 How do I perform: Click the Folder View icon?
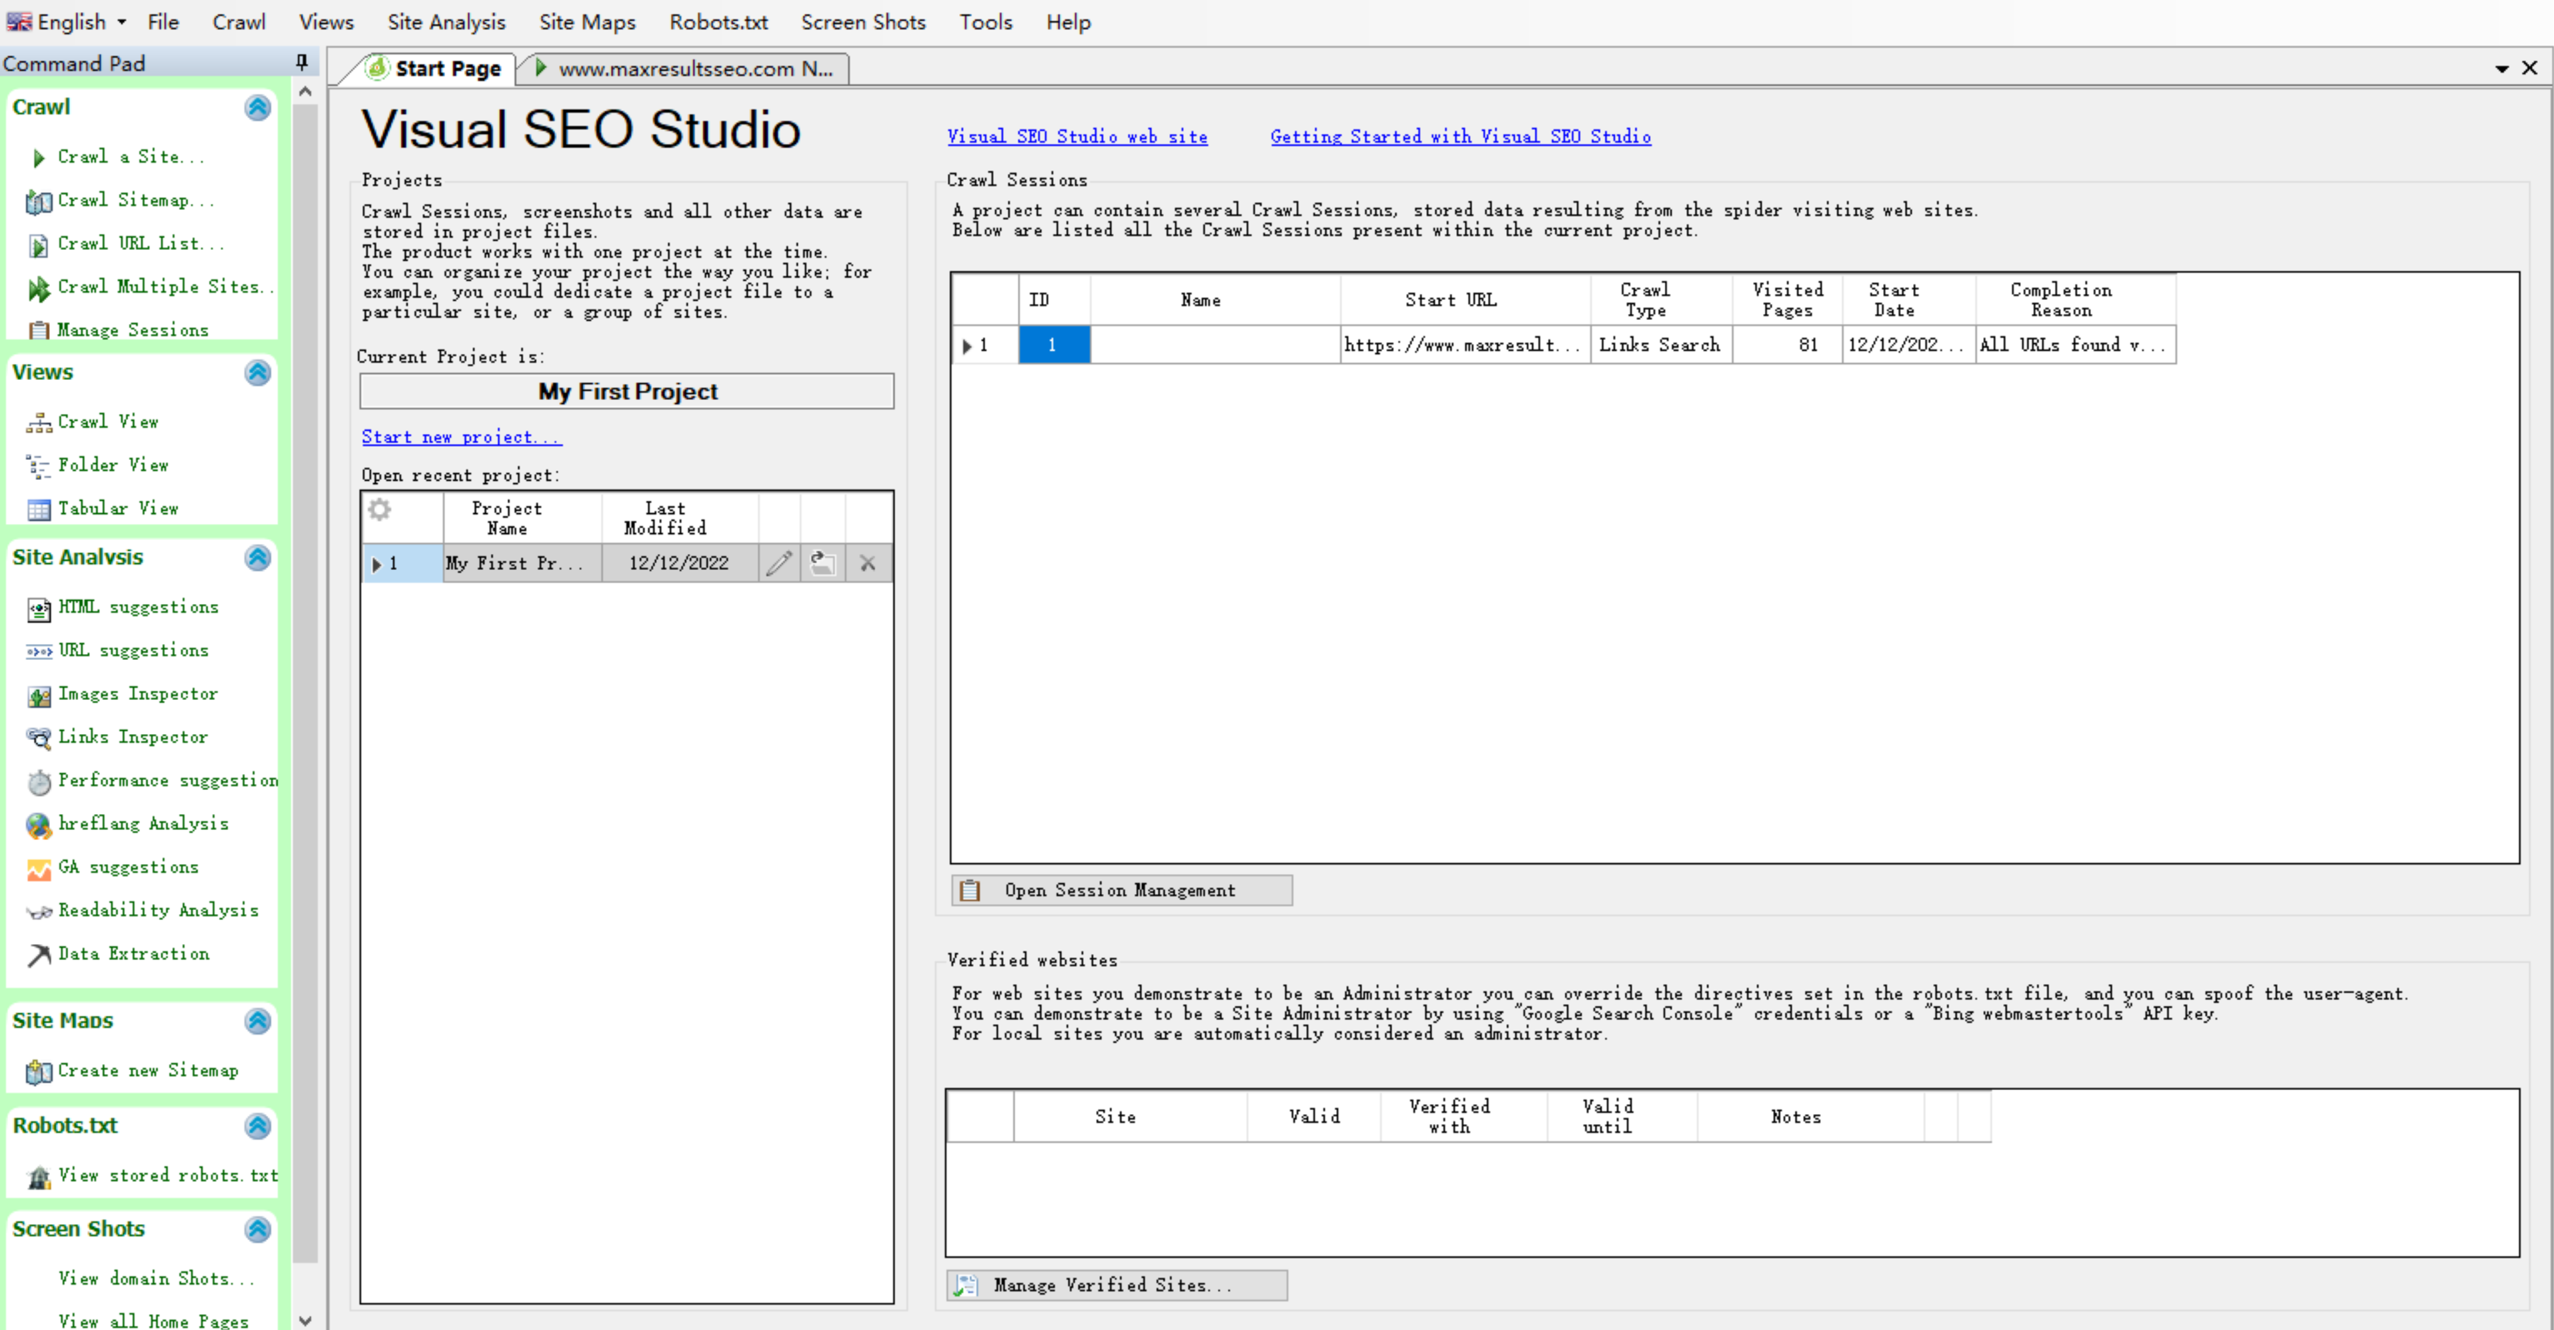39,466
